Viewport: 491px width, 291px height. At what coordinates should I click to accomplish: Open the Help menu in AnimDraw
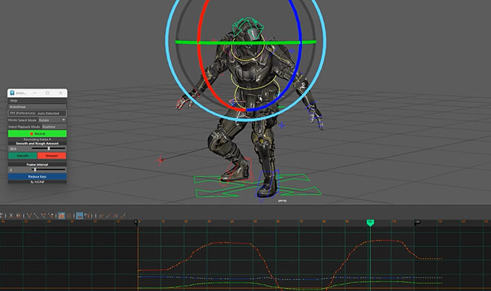[x=14, y=100]
